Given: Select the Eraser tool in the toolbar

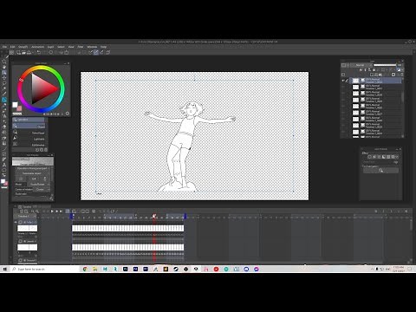Looking at the screenshot, I should click(x=3, y=127).
